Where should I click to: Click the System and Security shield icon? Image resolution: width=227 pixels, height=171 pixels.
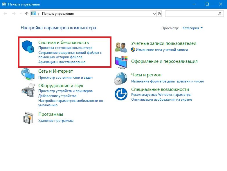tap(28, 47)
